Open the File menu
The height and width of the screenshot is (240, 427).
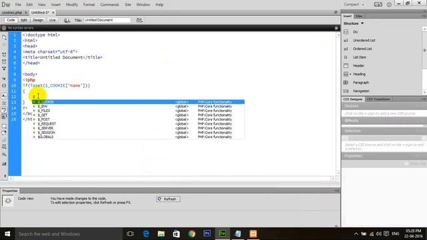[18, 5]
